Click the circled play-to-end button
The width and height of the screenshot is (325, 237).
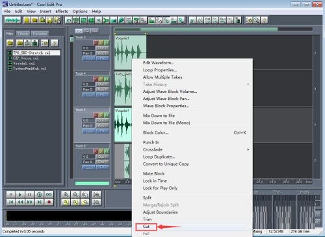[39, 195]
